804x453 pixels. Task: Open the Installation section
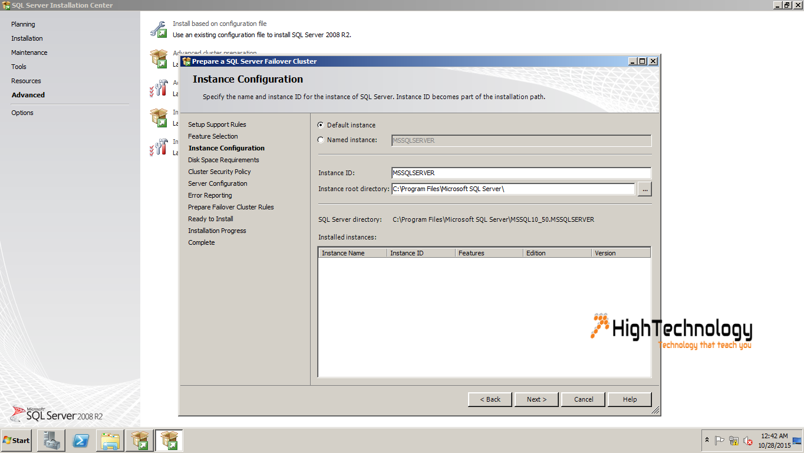coord(27,38)
